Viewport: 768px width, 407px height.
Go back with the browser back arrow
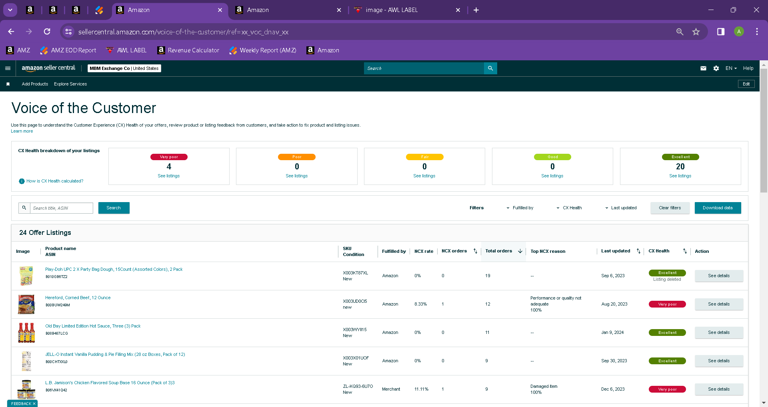click(x=11, y=32)
